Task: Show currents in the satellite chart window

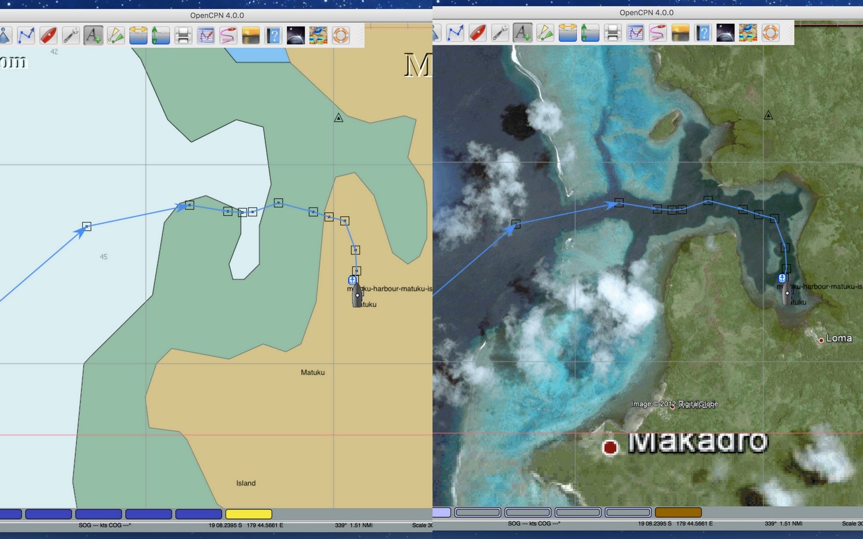Action: tap(567, 33)
